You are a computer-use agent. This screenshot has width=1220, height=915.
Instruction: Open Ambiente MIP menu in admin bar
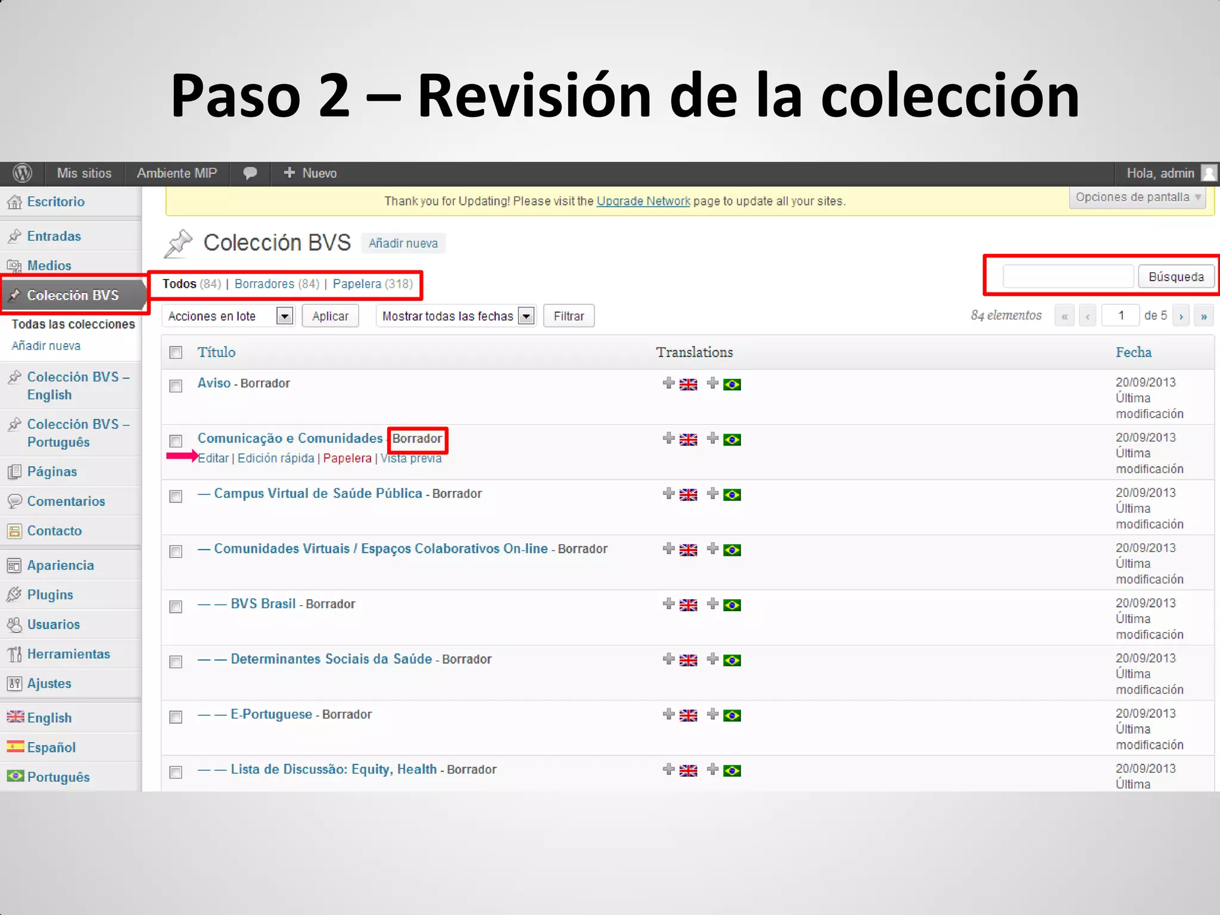pyautogui.click(x=177, y=173)
